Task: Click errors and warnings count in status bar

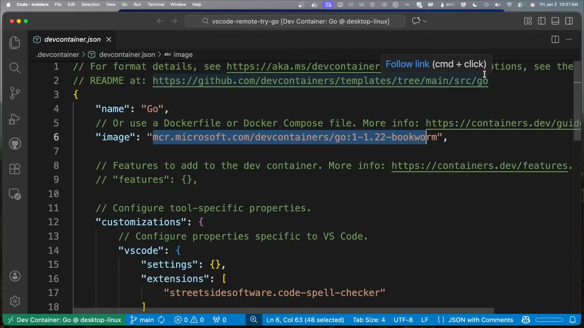Action: point(189,320)
